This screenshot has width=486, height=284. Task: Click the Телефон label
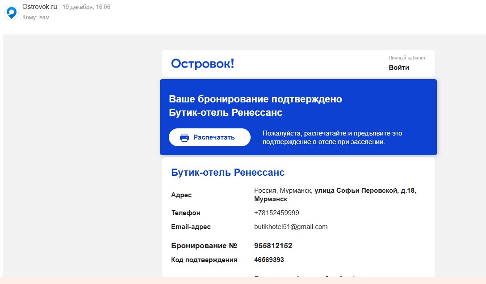pyautogui.click(x=186, y=213)
